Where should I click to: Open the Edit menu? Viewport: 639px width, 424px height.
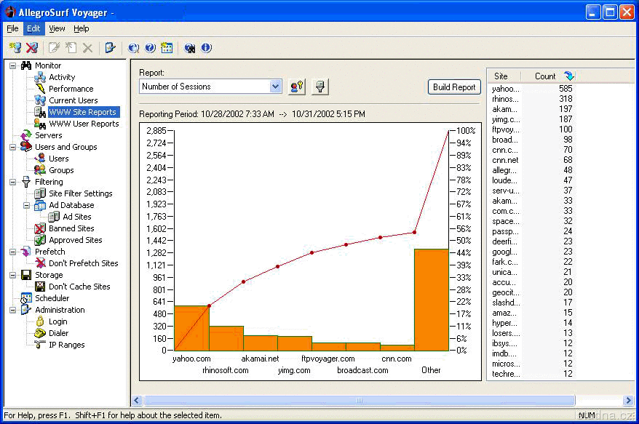[33, 28]
